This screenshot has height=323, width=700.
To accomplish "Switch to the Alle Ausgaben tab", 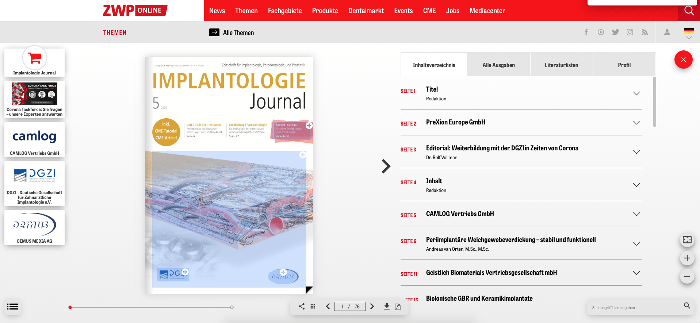I will 498,65.
